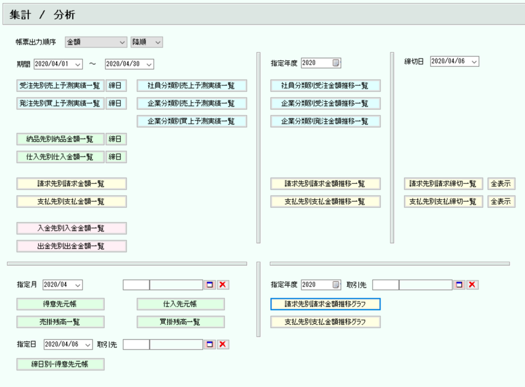The width and height of the screenshot is (525, 387).
Task: Click customer code field beside 指定月
Action: [136, 285]
